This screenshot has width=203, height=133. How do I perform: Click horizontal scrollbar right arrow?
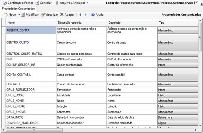point(196,130)
